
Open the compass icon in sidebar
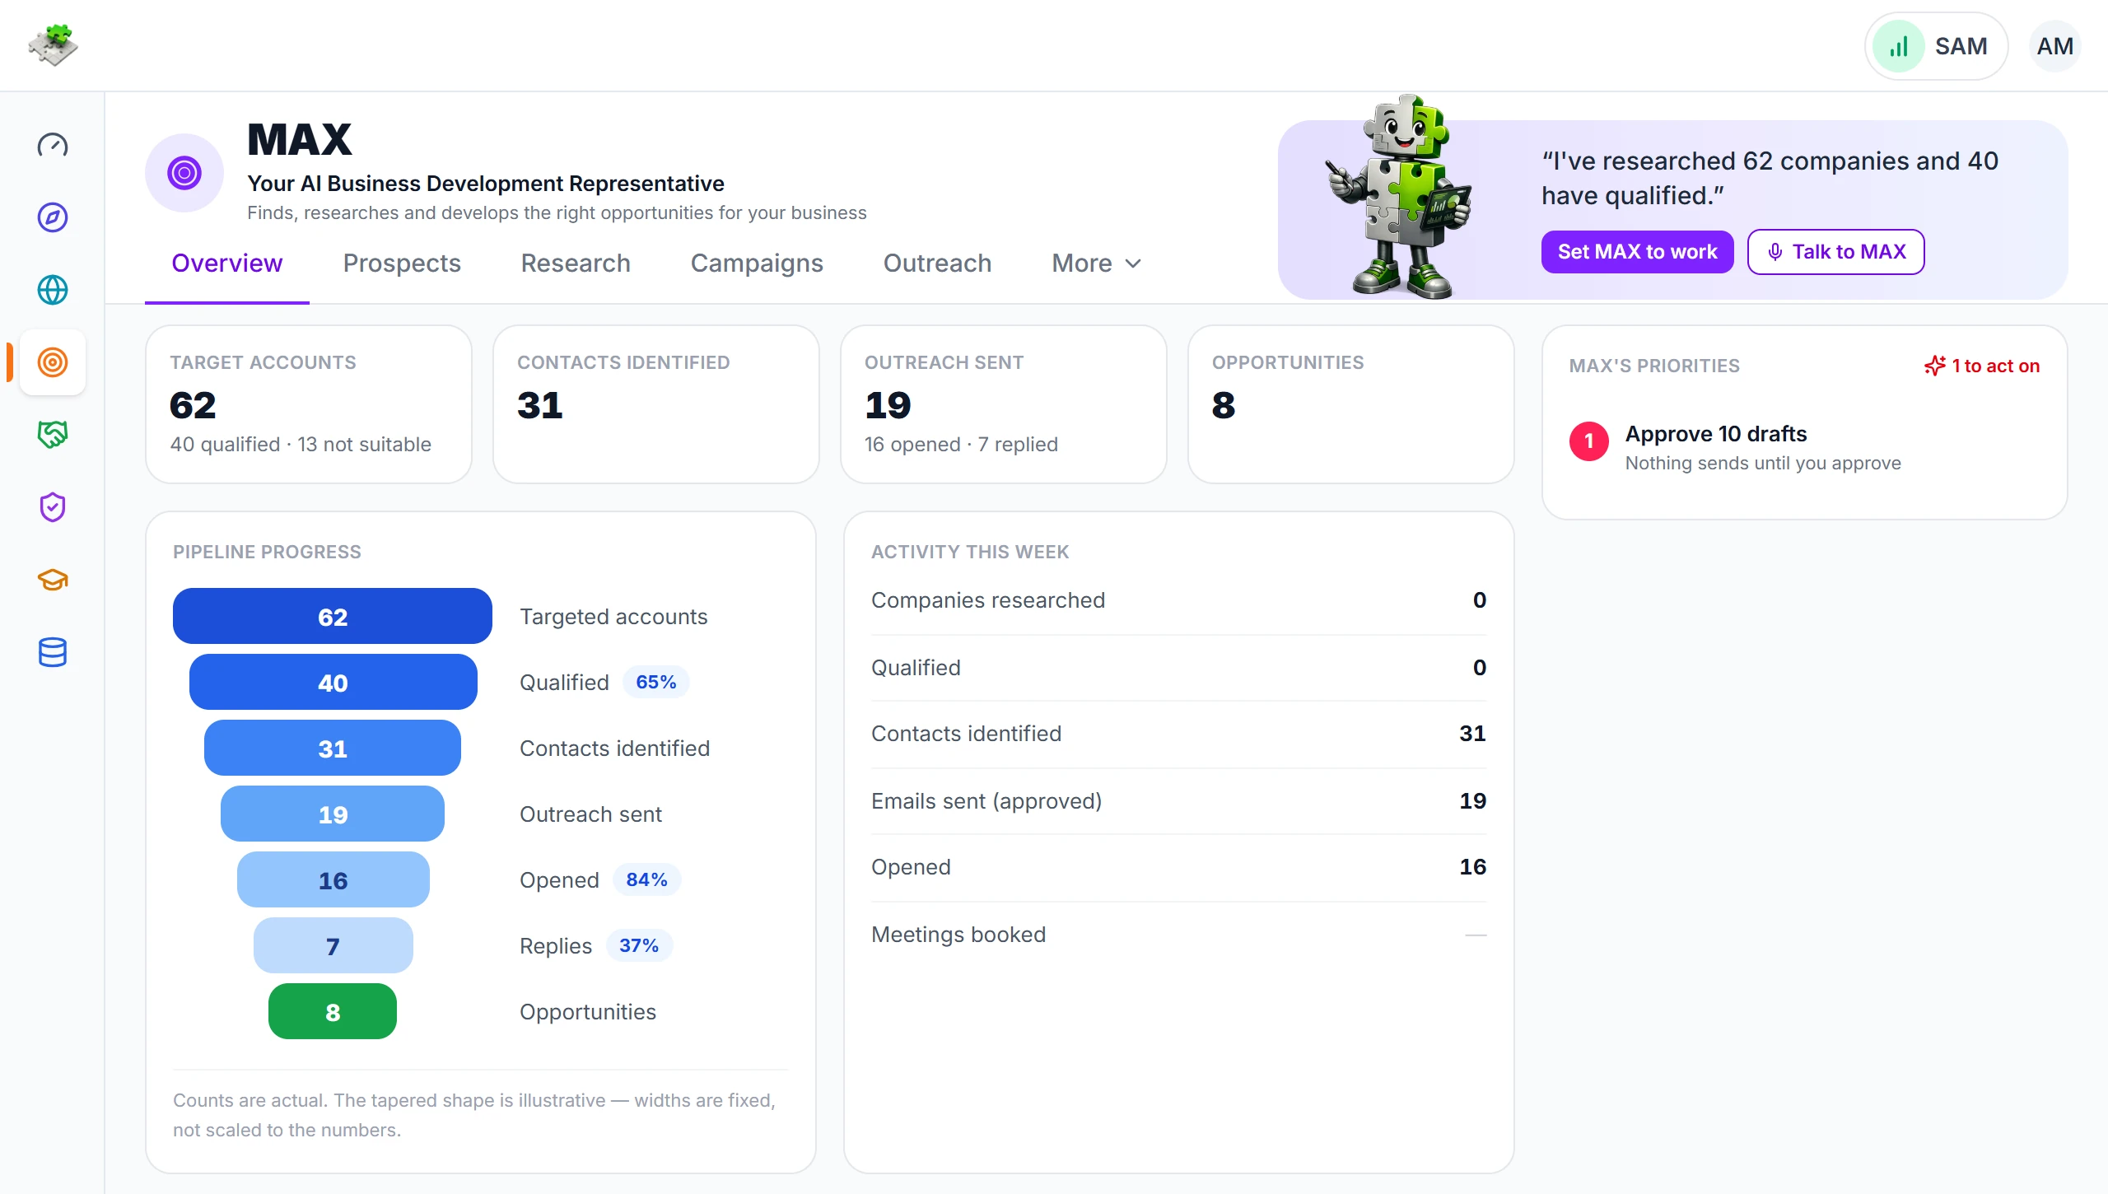tap(53, 217)
